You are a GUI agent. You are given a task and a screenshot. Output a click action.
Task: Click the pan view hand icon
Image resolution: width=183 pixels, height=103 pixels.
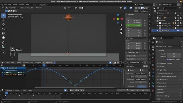pyautogui.click(x=121, y=29)
